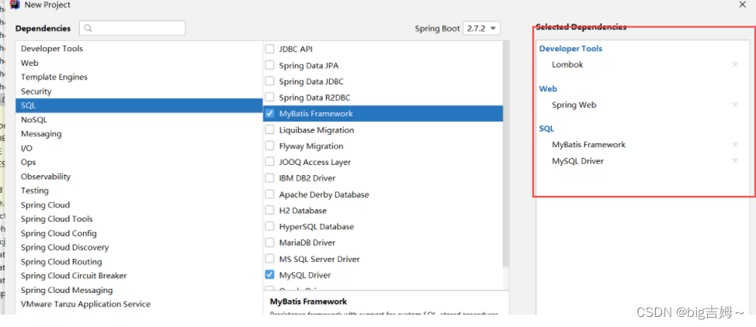
Task: Remove MyBatis Framework from selected dependencies
Action: click(x=735, y=144)
